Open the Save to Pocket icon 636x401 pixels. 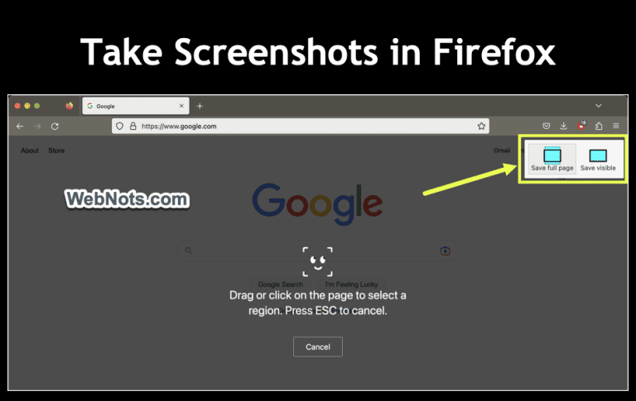click(547, 126)
